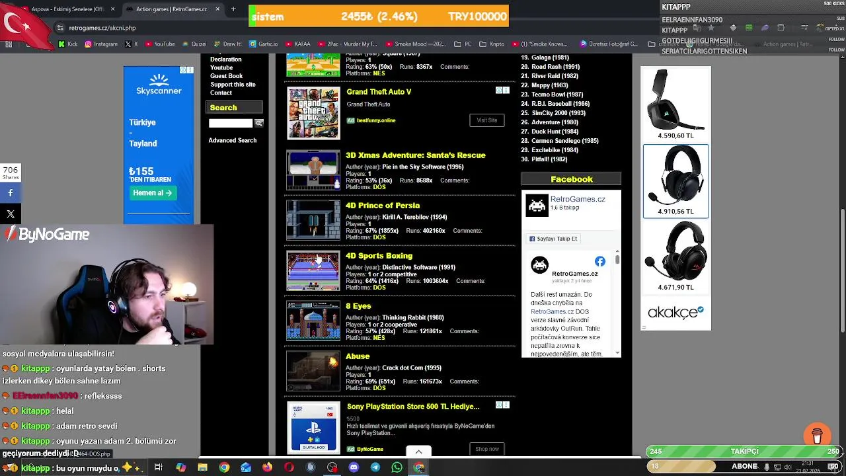
Task: Click the orange trash floating icon
Action: (818, 436)
